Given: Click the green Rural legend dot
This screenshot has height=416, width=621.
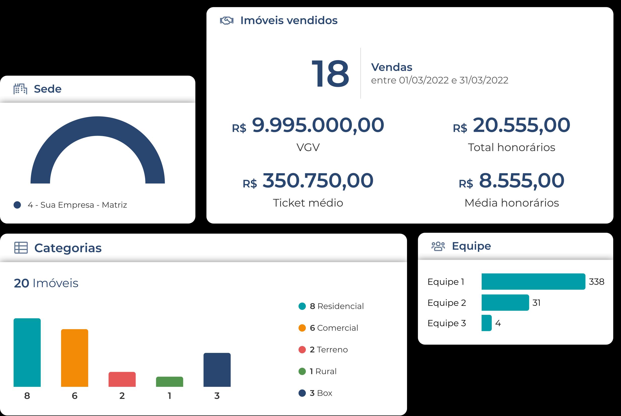Looking at the screenshot, I should tap(302, 371).
